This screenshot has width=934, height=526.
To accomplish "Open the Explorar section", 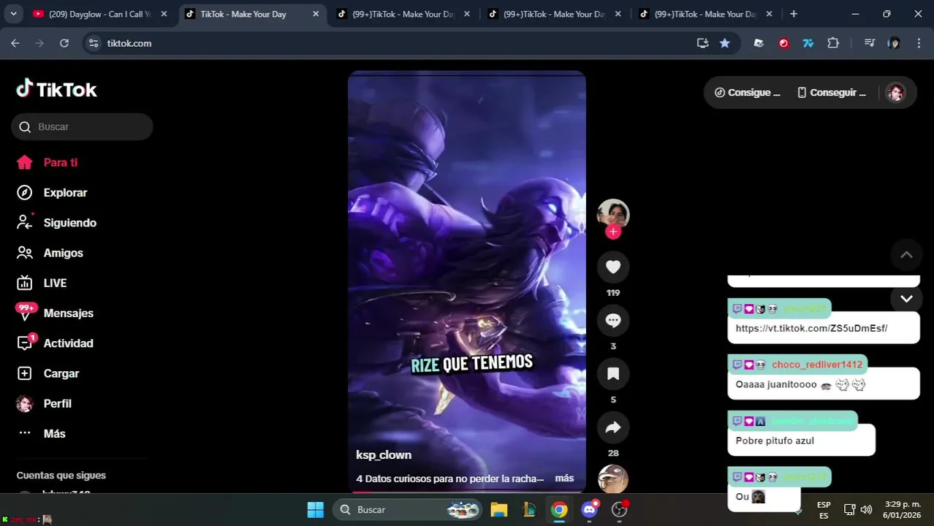I will (51, 193).
